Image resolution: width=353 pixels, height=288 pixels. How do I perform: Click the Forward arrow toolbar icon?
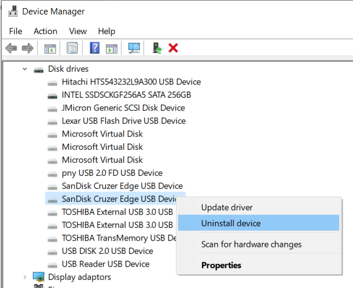pyautogui.click(x=28, y=48)
